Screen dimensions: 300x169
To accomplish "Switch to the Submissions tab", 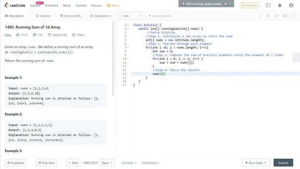I will click(100, 15).
